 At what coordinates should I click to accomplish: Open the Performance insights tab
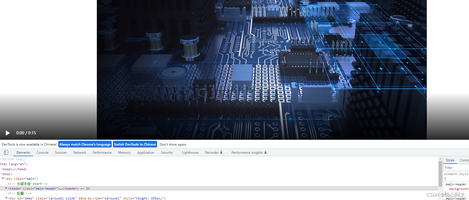pyautogui.click(x=247, y=153)
